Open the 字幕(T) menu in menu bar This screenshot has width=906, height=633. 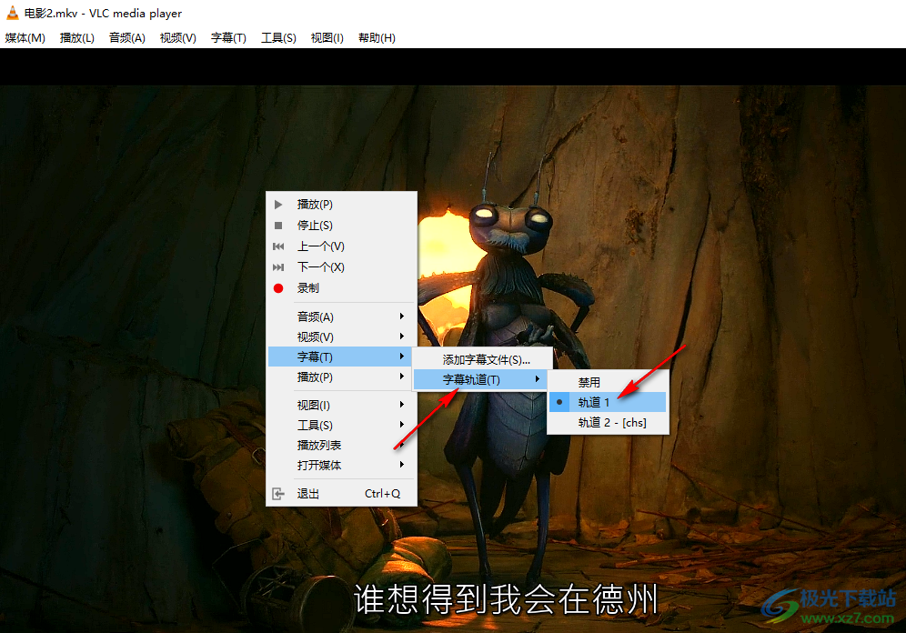click(228, 38)
